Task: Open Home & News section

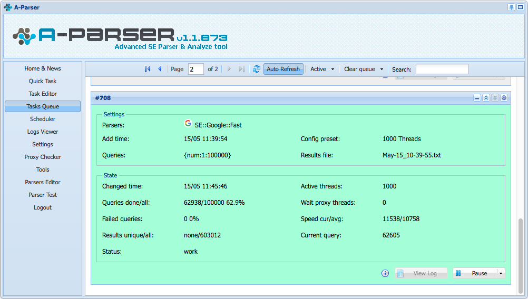Action: click(43, 68)
